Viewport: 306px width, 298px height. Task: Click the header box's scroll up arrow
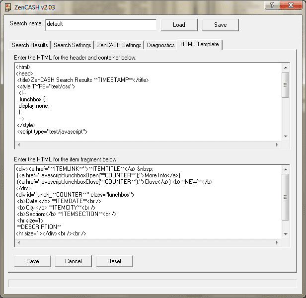tap(285, 67)
